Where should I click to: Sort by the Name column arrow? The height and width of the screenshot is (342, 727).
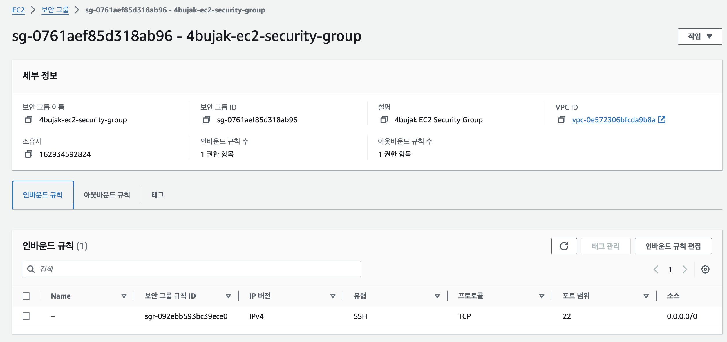[124, 296]
